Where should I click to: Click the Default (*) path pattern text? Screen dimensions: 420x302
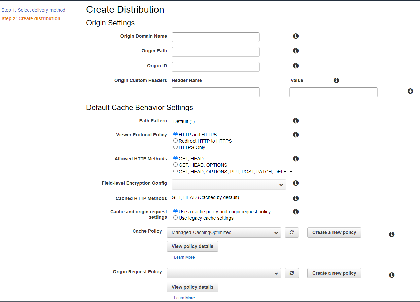point(184,121)
